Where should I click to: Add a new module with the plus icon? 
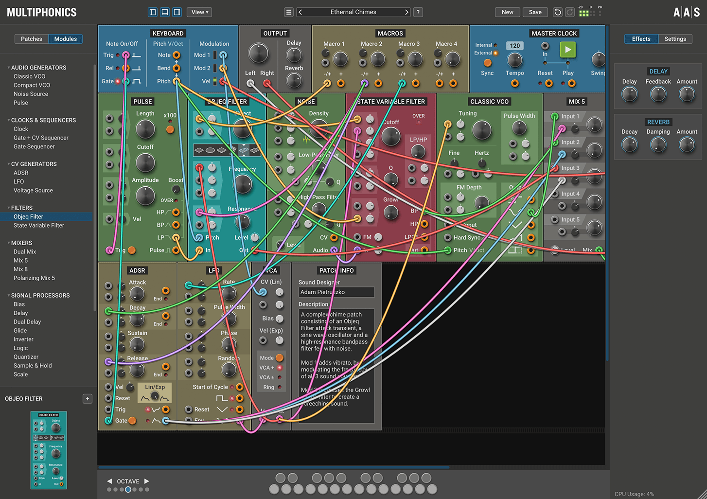coord(87,398)
